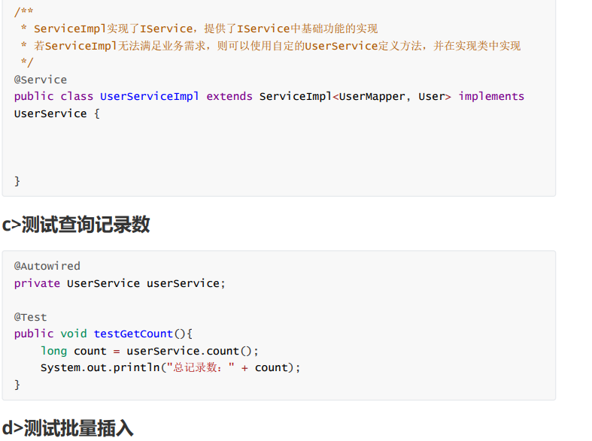Click the @Service annotation
The width and height of the screenshot is (592, 441).
41,80
